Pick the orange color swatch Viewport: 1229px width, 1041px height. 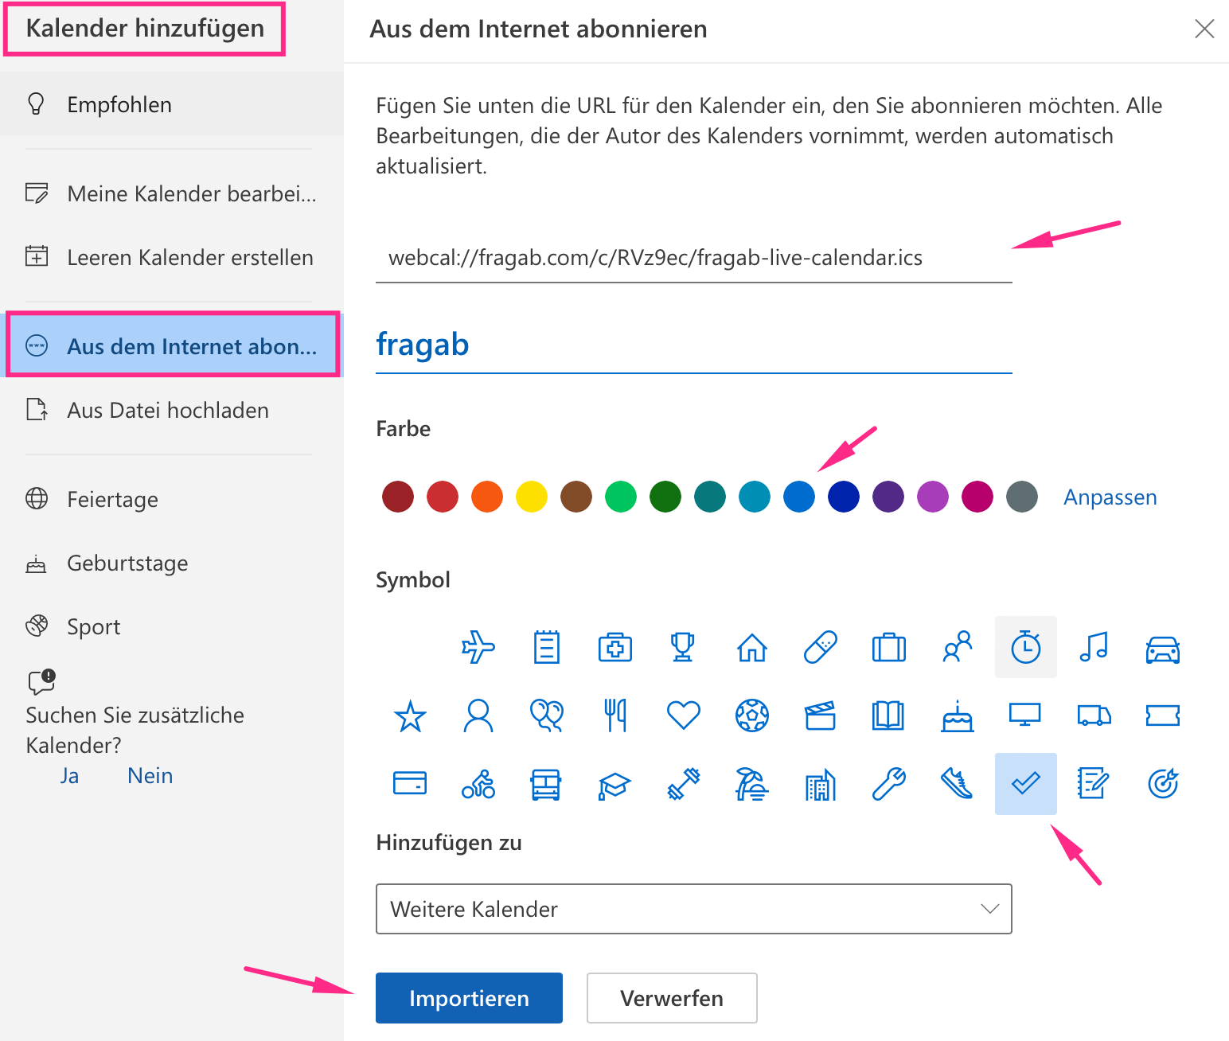(487, 497)
